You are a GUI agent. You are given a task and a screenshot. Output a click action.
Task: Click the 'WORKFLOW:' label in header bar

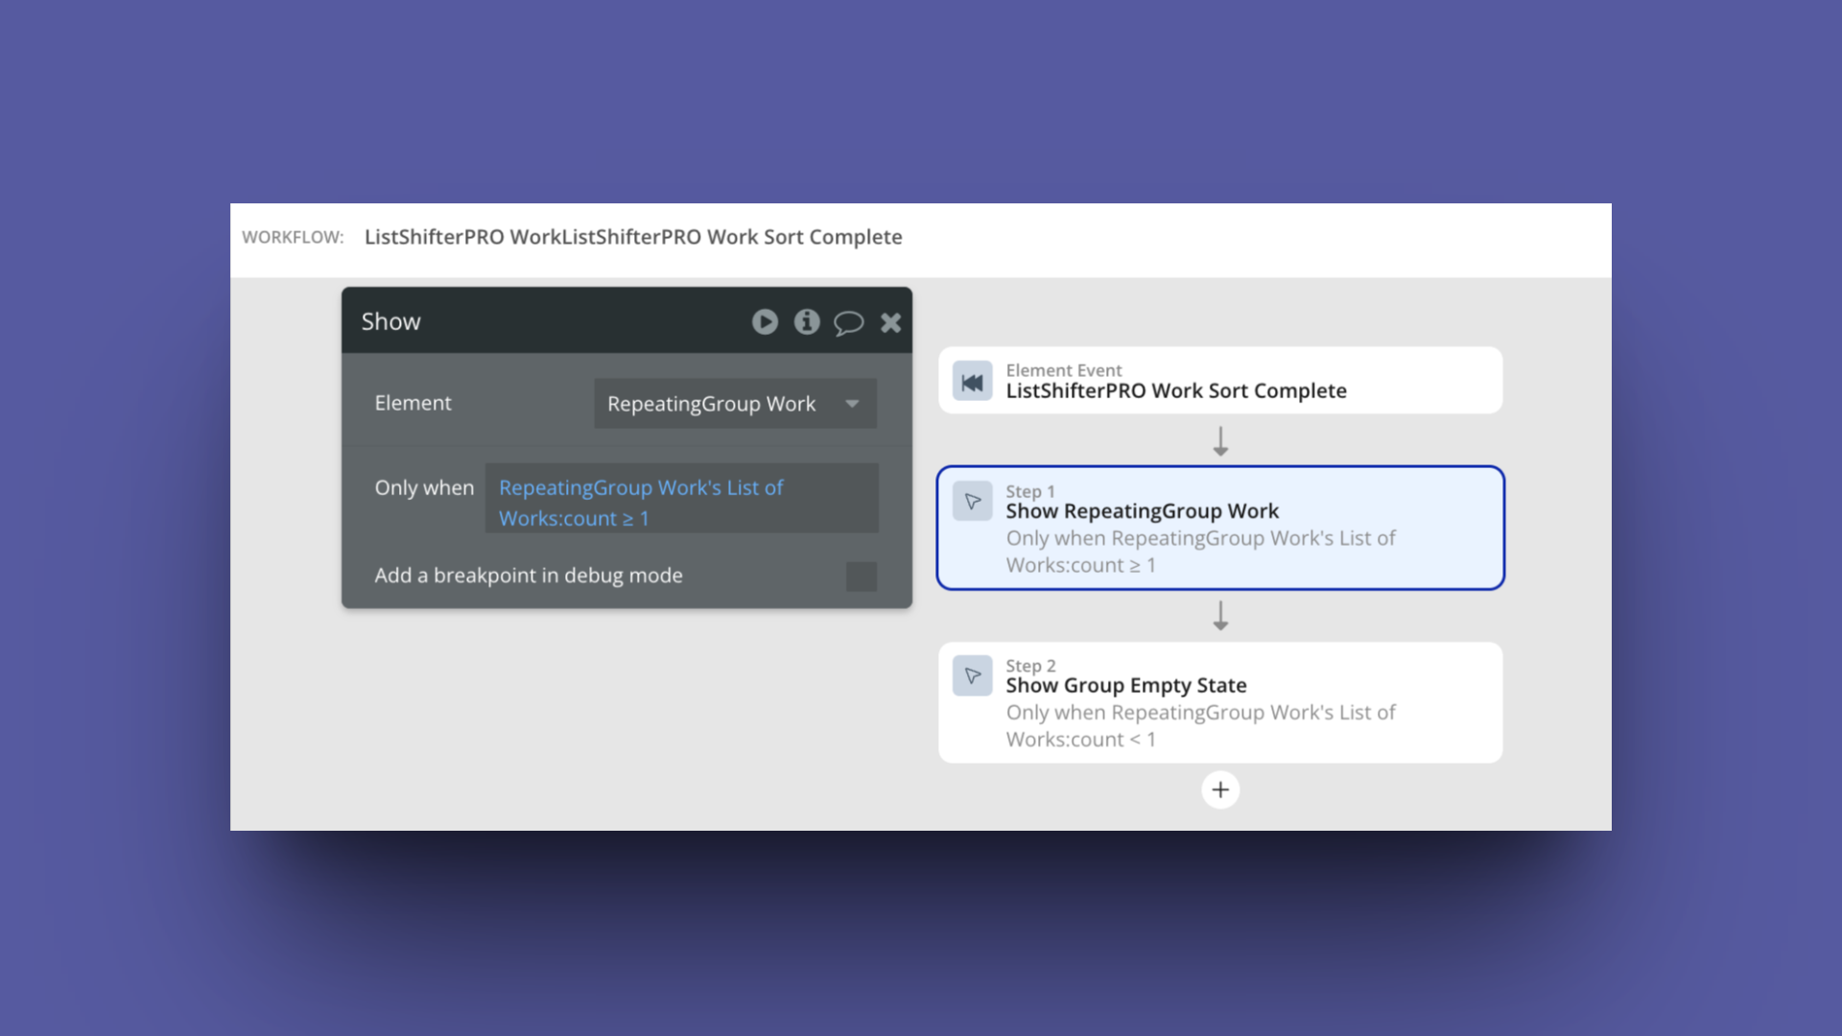pyautogui.click(x=293, y=237)
